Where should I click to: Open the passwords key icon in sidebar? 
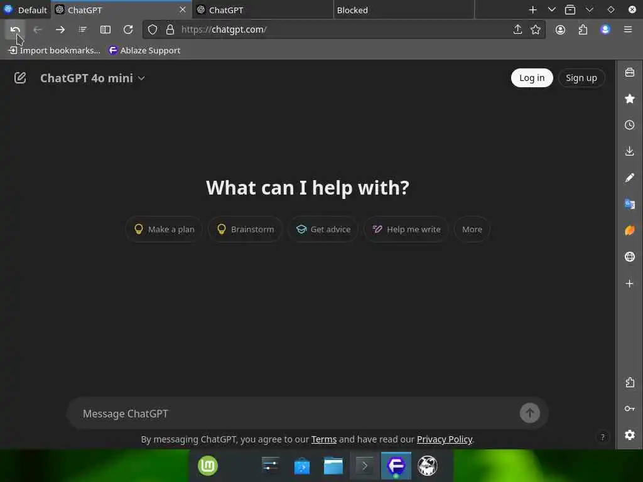tap(629, 409)
